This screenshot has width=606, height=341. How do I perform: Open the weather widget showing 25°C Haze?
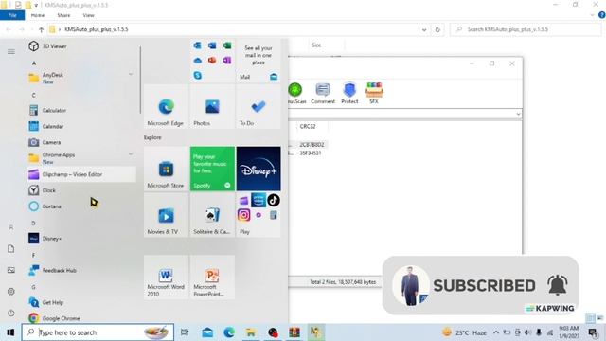464,332
